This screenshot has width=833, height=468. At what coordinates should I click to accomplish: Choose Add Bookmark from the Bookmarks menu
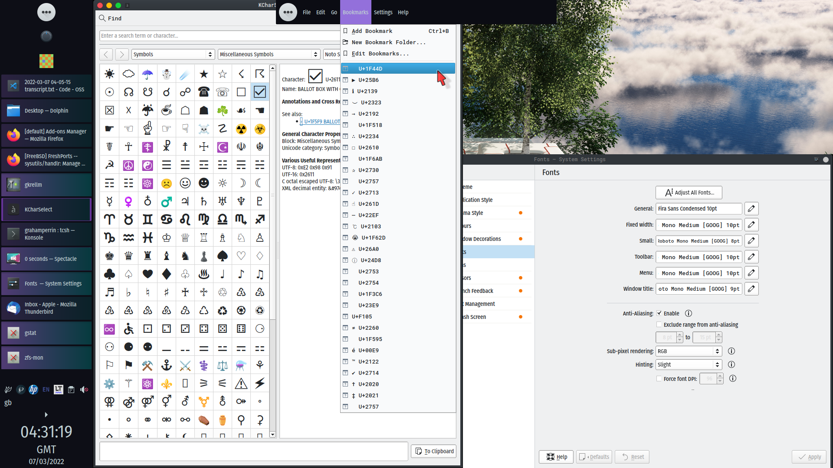[x=372, y=31]
